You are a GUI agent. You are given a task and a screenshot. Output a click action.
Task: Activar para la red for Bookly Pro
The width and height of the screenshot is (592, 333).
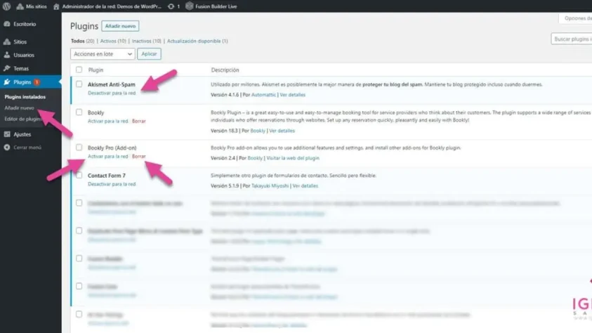pyautogui.click(x=108, y=156)
